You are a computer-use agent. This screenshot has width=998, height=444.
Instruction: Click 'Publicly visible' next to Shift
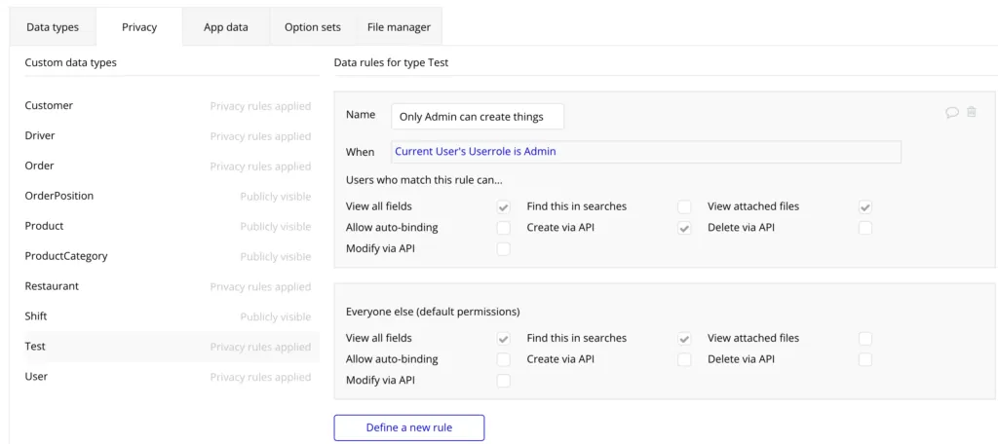(276, 316)
